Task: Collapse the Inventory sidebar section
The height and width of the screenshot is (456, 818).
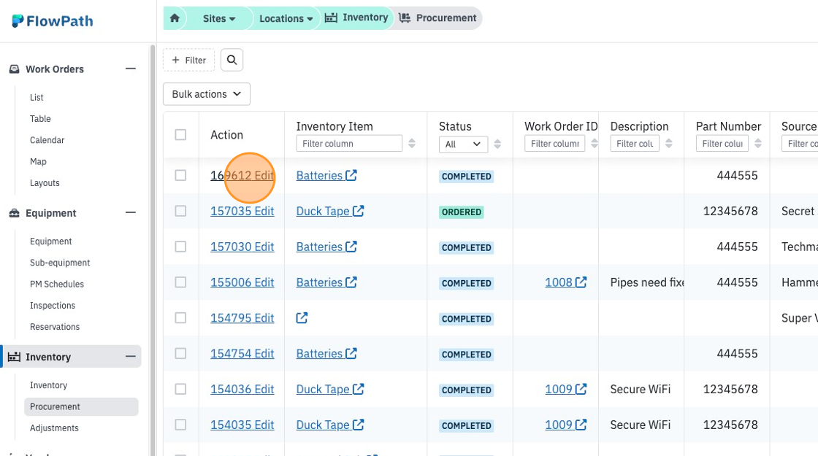Action: click(131, 357)
